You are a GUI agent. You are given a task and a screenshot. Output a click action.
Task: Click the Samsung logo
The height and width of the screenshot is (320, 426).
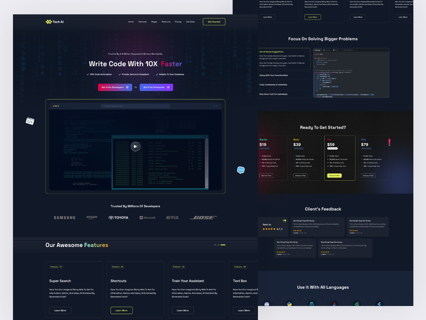[65, 218]
